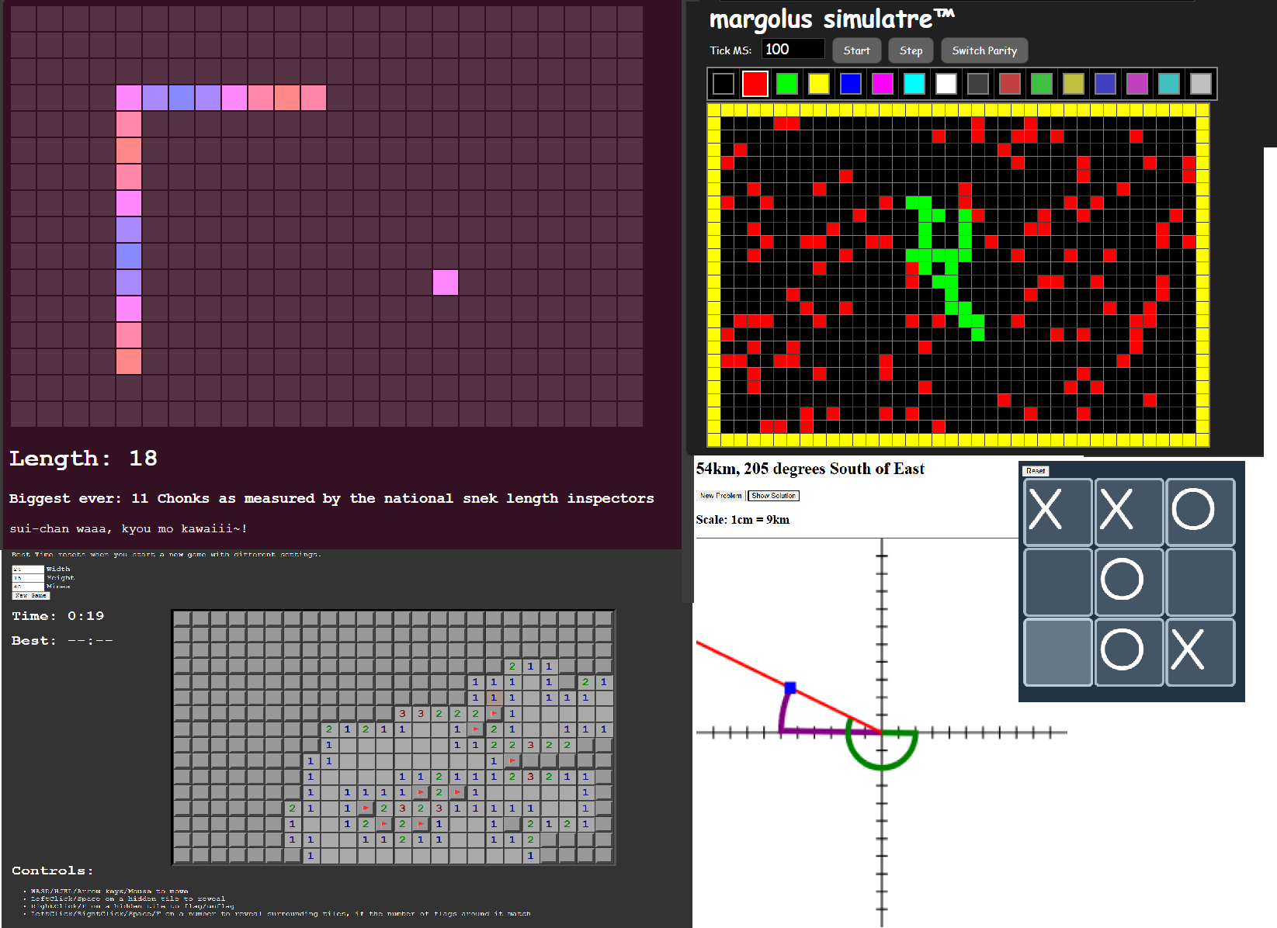Click the bottom-right X tic-tac-toe cell
Screen dimensions: 1277x928
point(1200,652)
